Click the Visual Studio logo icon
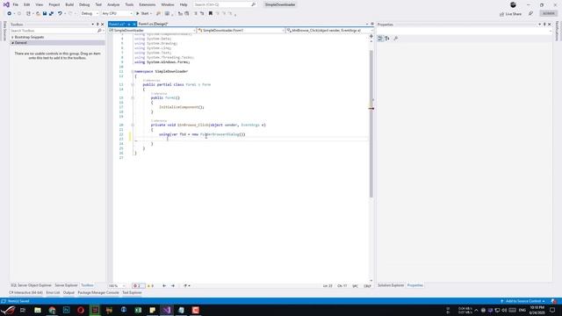562x316 pixels. [x=6, y=4]
